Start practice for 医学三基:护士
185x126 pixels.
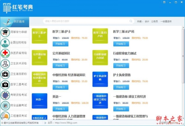[60, 44]
